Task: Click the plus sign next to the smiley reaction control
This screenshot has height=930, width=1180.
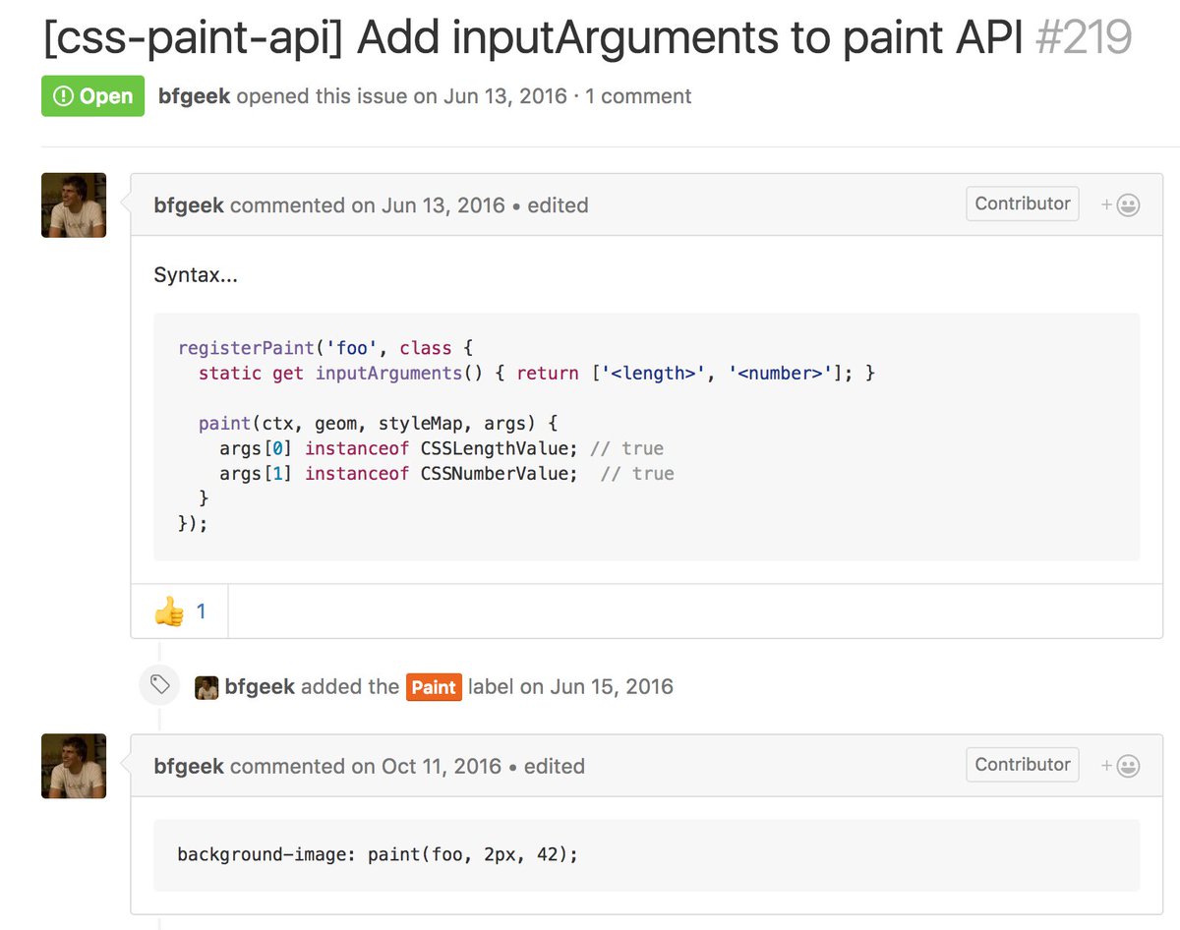Action: click(x=1106, y=203)
